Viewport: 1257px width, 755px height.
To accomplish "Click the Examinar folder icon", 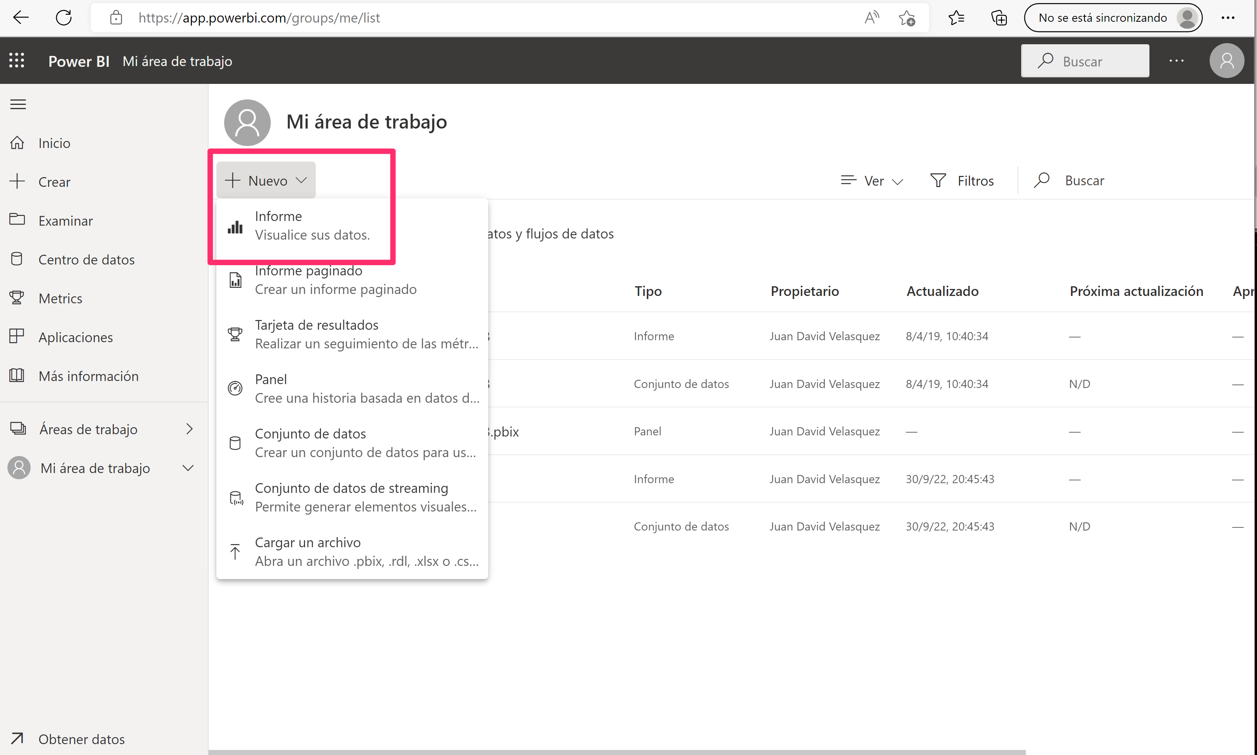I will 17,220.
